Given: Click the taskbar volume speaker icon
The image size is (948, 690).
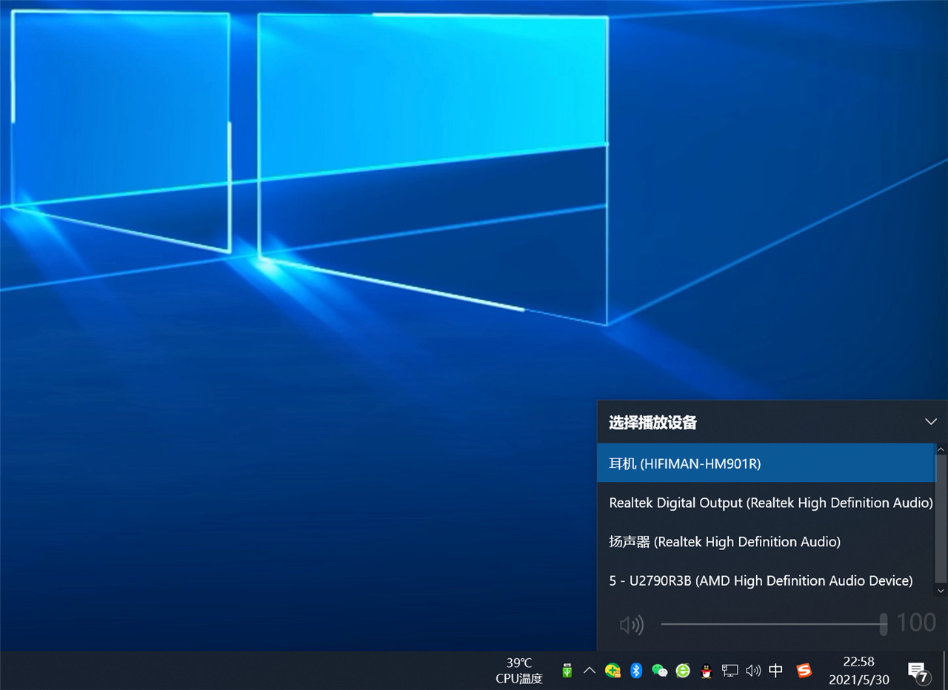Looking at the screenshot, I should (753, 671).
